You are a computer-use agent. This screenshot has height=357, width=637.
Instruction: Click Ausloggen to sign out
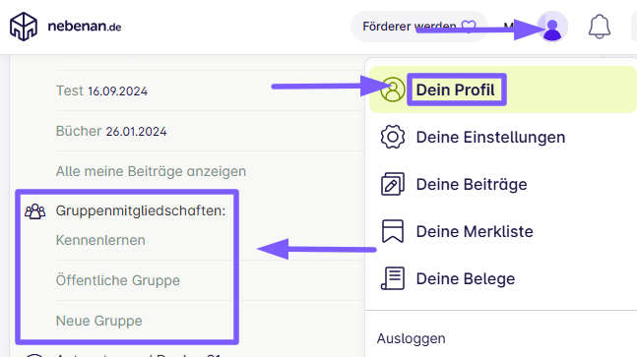[x=411, y=338]
